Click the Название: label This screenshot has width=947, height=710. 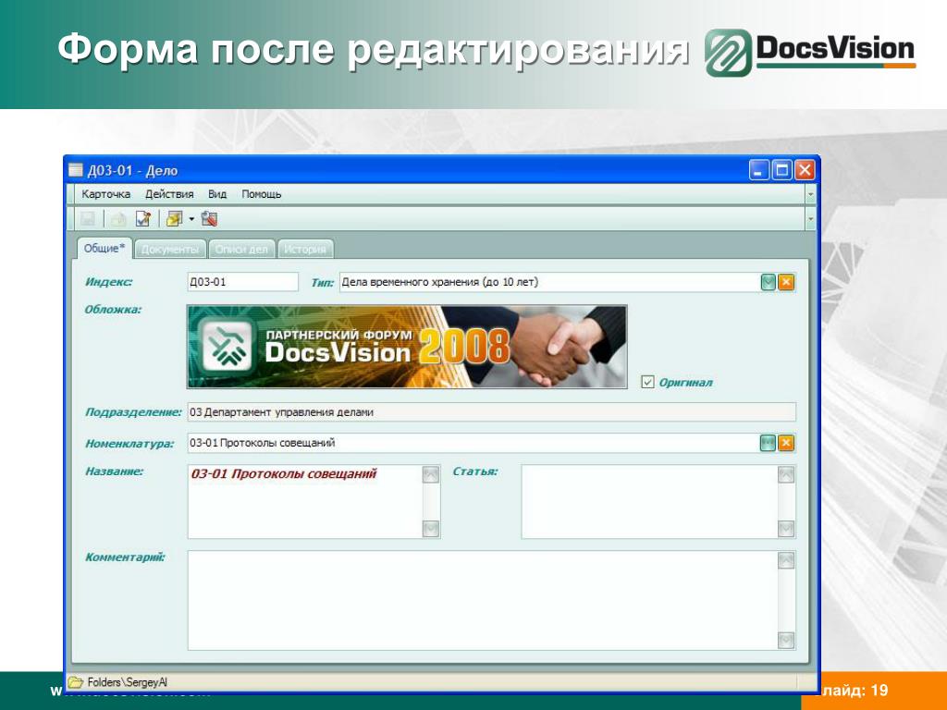click(114, 471)
